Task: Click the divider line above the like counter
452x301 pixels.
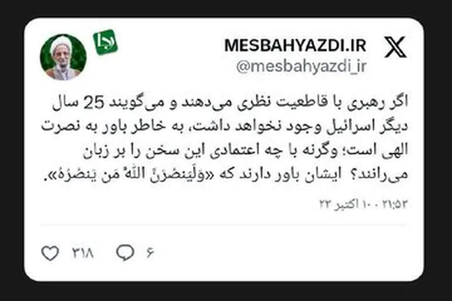Action: click(x=224, y=225)
